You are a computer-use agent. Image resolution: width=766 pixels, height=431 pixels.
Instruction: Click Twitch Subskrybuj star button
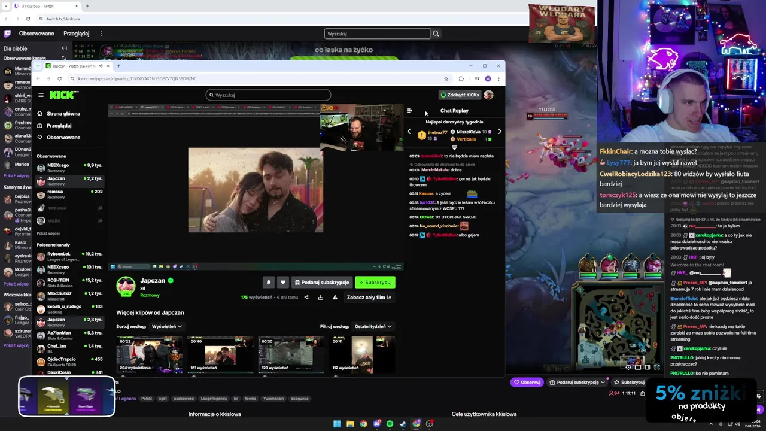coord(630,382)
